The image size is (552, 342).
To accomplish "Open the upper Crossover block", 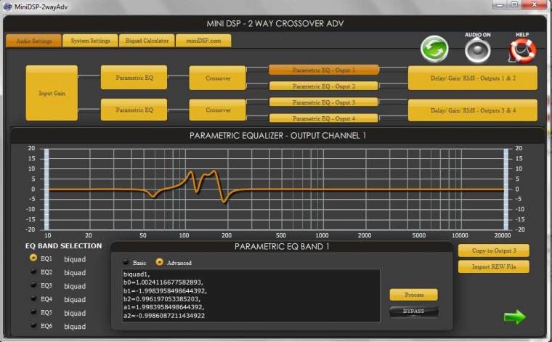I will [218, 78].
